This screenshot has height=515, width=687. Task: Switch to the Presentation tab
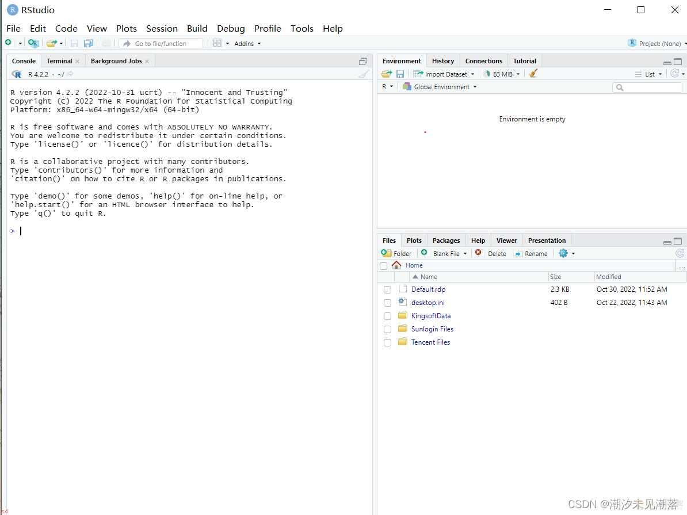coord(547,241)
